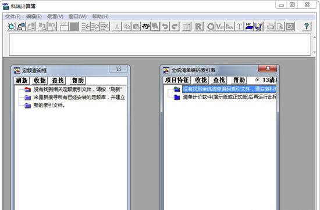Open the 窗口(W) menu

[x=78, y=16]
